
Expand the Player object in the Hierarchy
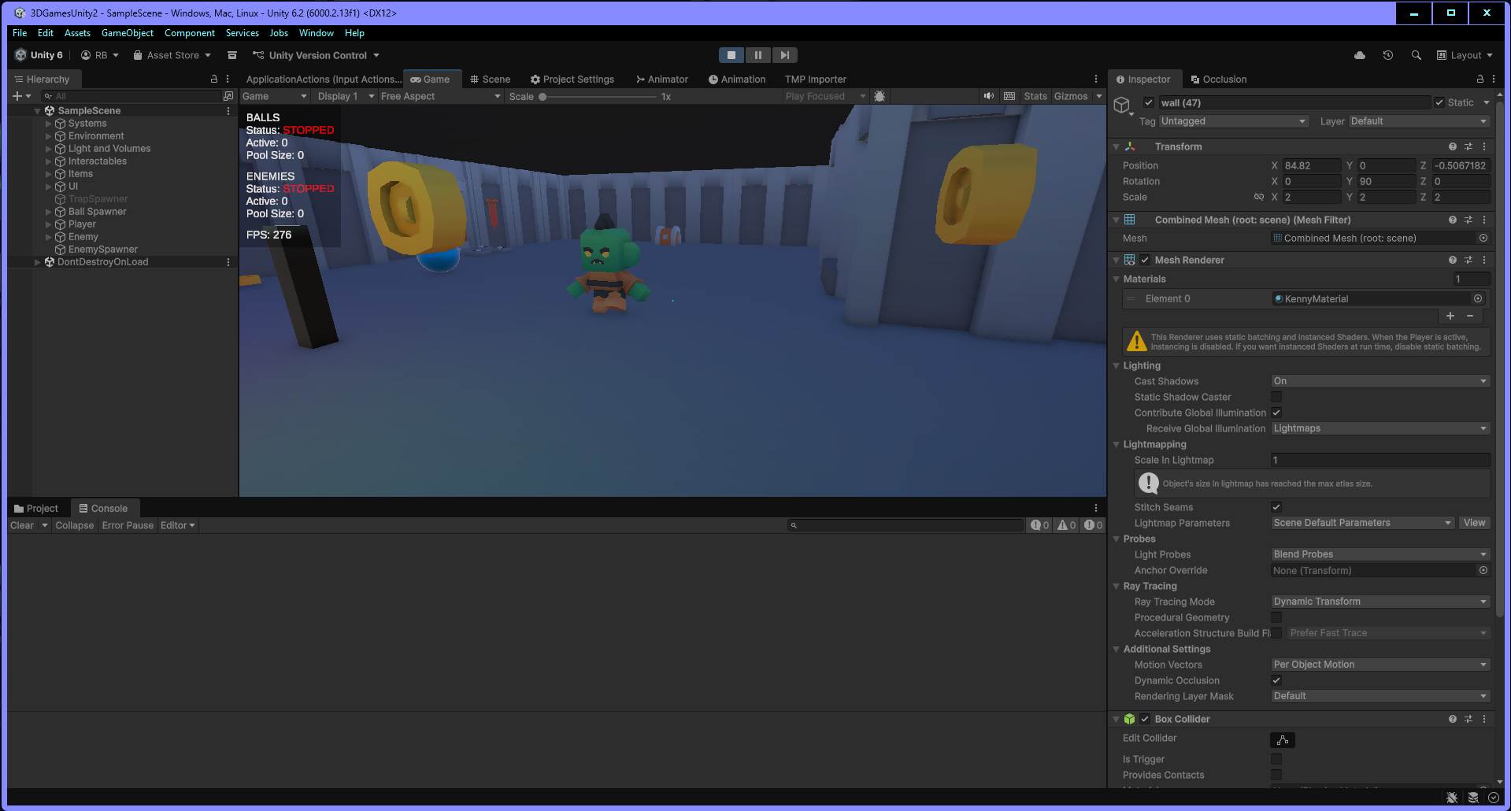49,224
